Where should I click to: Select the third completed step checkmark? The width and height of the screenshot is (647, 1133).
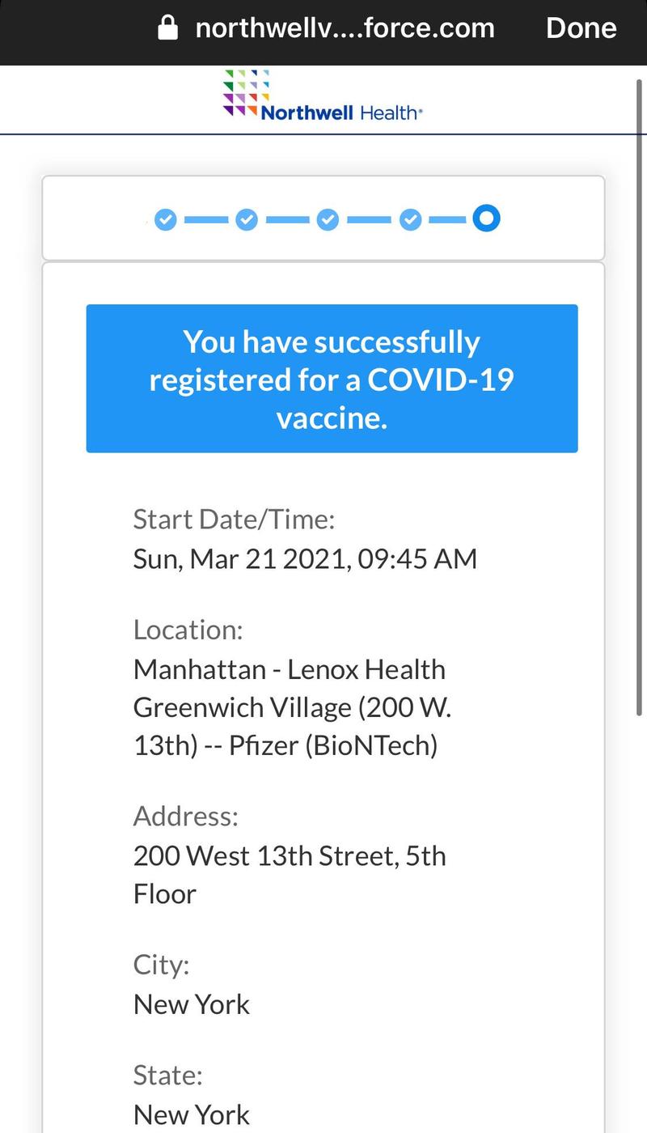(328, 219)
